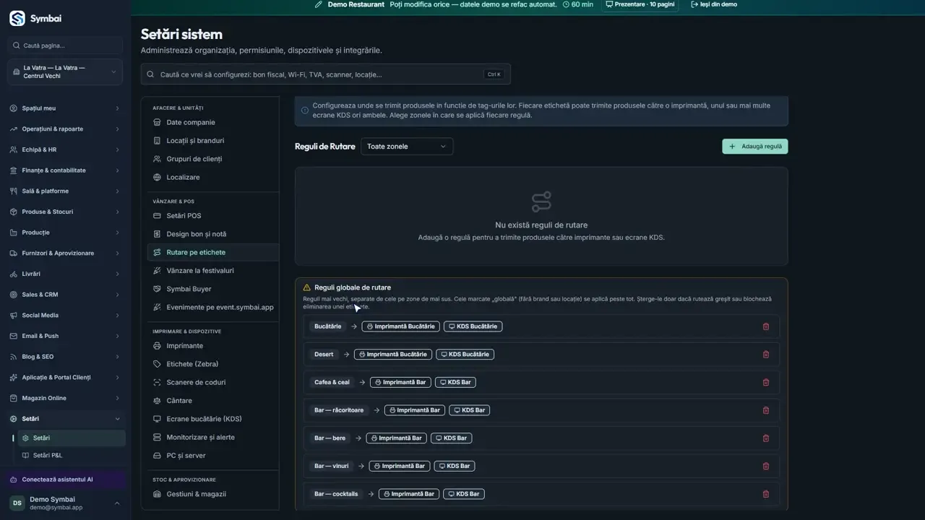Open Design bon și notă page

(x=213, y=234)
